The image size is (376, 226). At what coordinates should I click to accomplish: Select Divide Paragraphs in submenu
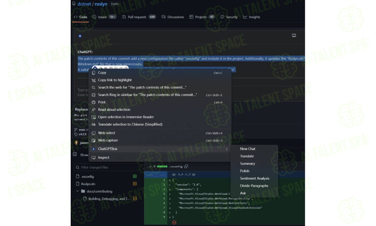click(x=254, y=186)
